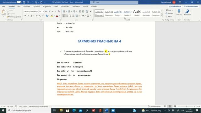
Task: Open File Explorer from the taskbar
Action: (61, 110)
